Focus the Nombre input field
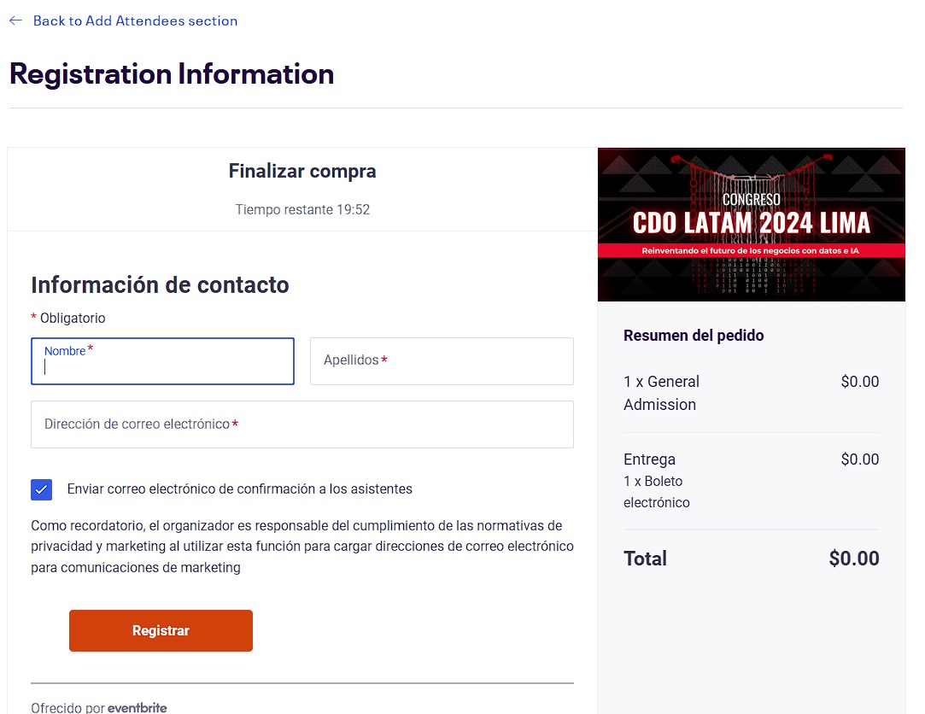The height and width of the screenshot is (714, 925). click(x=162, y=361)
